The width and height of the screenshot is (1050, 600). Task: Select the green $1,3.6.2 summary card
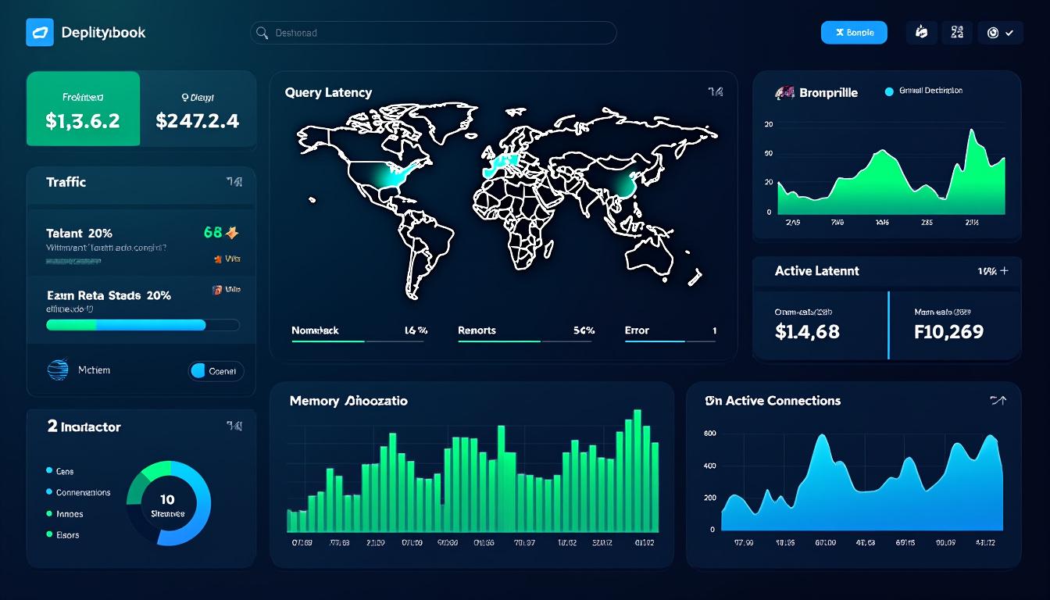click(x=83, y=109)
